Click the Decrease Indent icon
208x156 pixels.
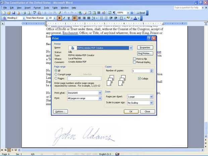point(111,18)
